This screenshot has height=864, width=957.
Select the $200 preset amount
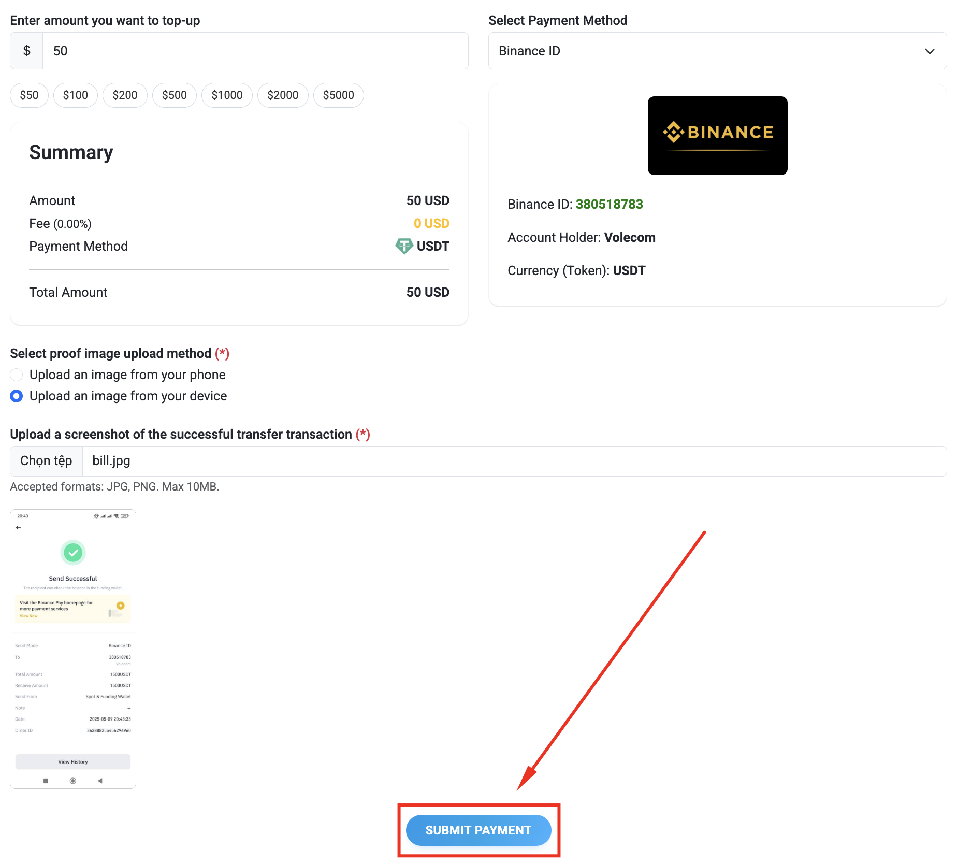pos(125,95)
